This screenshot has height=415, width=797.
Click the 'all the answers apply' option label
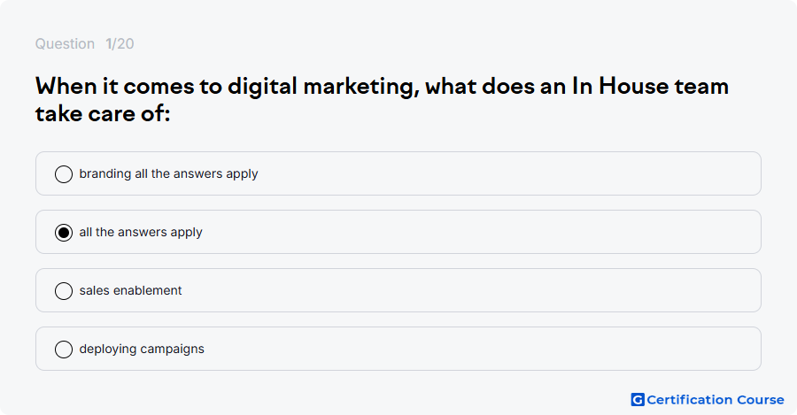click(141, 232)
